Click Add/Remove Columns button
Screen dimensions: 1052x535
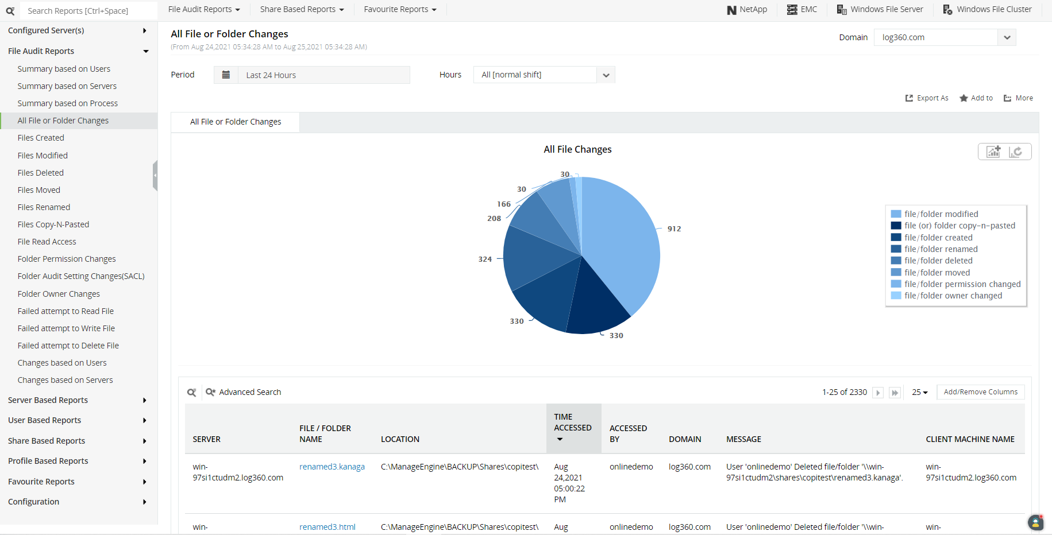(980, 392)
